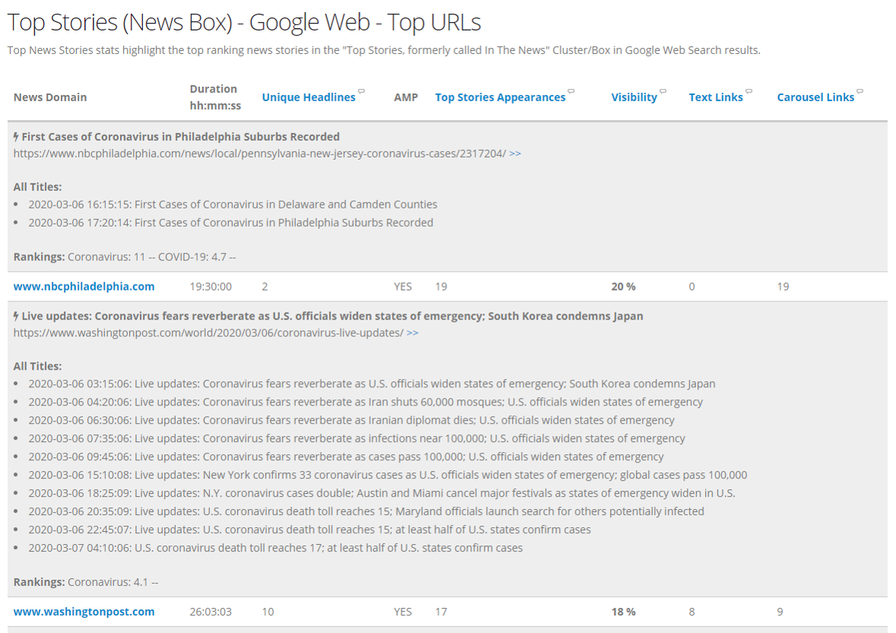Image resolution: width=896 pixels, height=633 pixels.
Task: Click Rankings line 'Coronavirus: 4.1 --'
Action: (x=86, y=582)
